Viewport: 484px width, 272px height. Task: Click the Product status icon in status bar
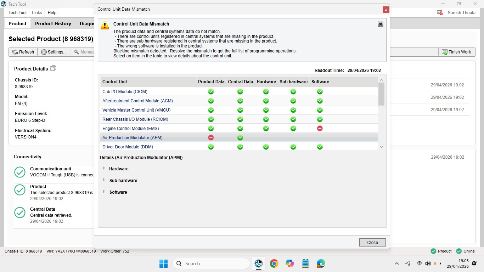(433, 251)
